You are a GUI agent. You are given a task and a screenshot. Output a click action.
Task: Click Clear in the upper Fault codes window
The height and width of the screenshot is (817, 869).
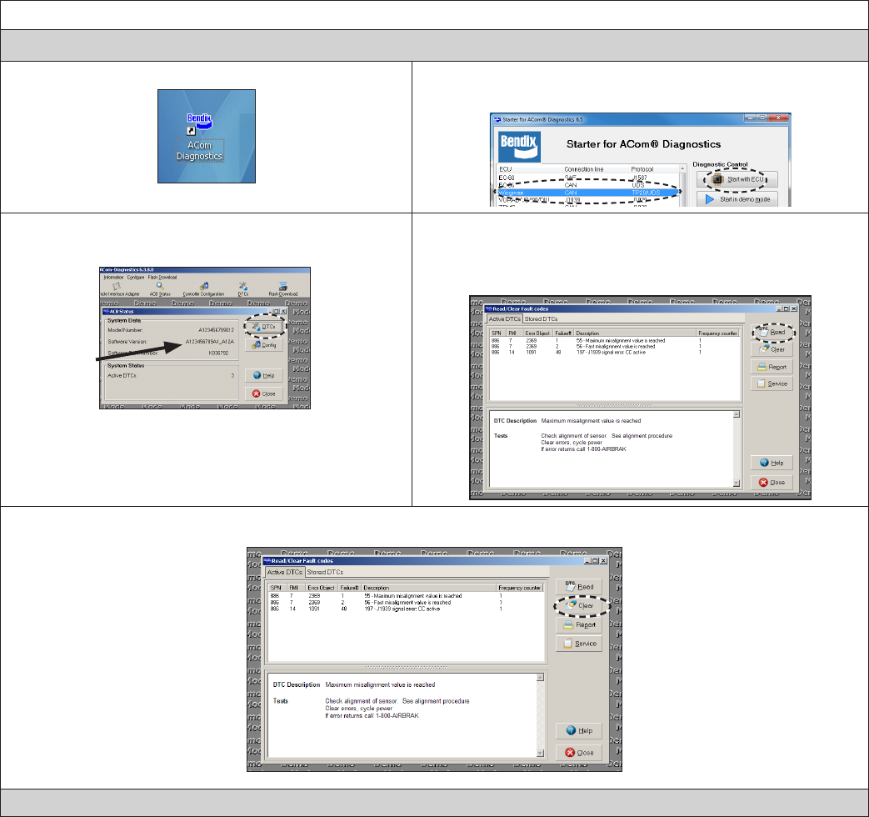772,349
